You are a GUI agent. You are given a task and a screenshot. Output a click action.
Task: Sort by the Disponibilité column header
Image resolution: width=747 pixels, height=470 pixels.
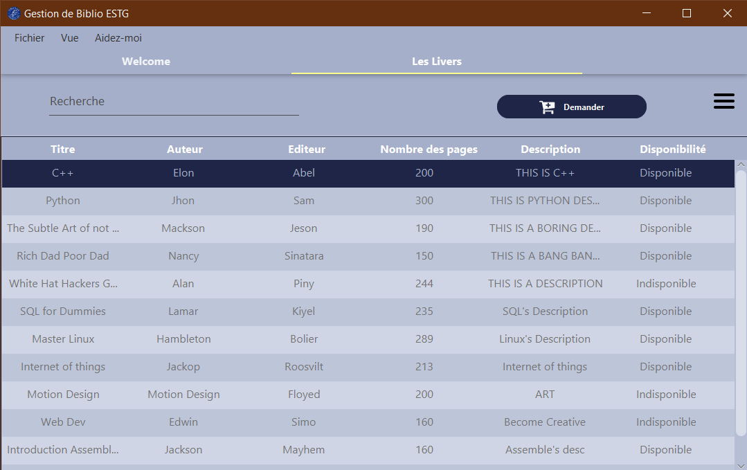(673, 149)
